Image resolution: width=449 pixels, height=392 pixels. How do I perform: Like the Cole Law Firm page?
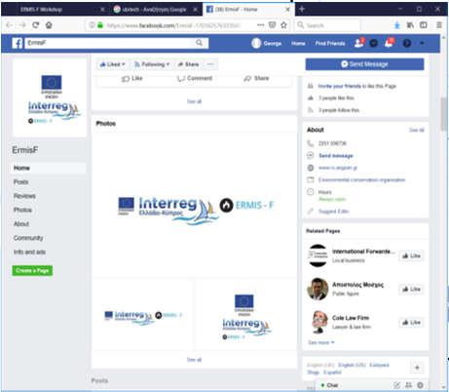coord(411,323)
